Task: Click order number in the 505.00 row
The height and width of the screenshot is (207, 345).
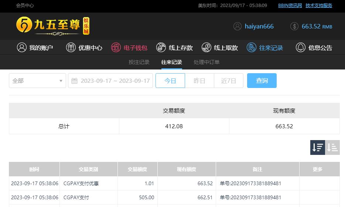Action: pos(250,197)
